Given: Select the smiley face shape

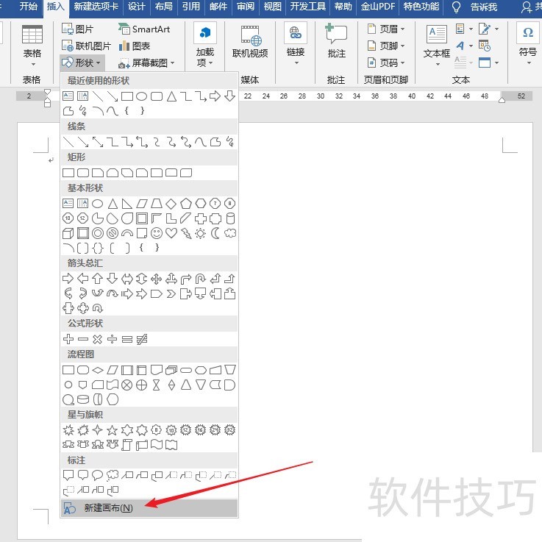Looking at the screenshot, I should pyautogui.click(x=156, y=233).
